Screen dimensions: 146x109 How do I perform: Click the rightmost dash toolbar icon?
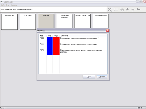(138, 9)
